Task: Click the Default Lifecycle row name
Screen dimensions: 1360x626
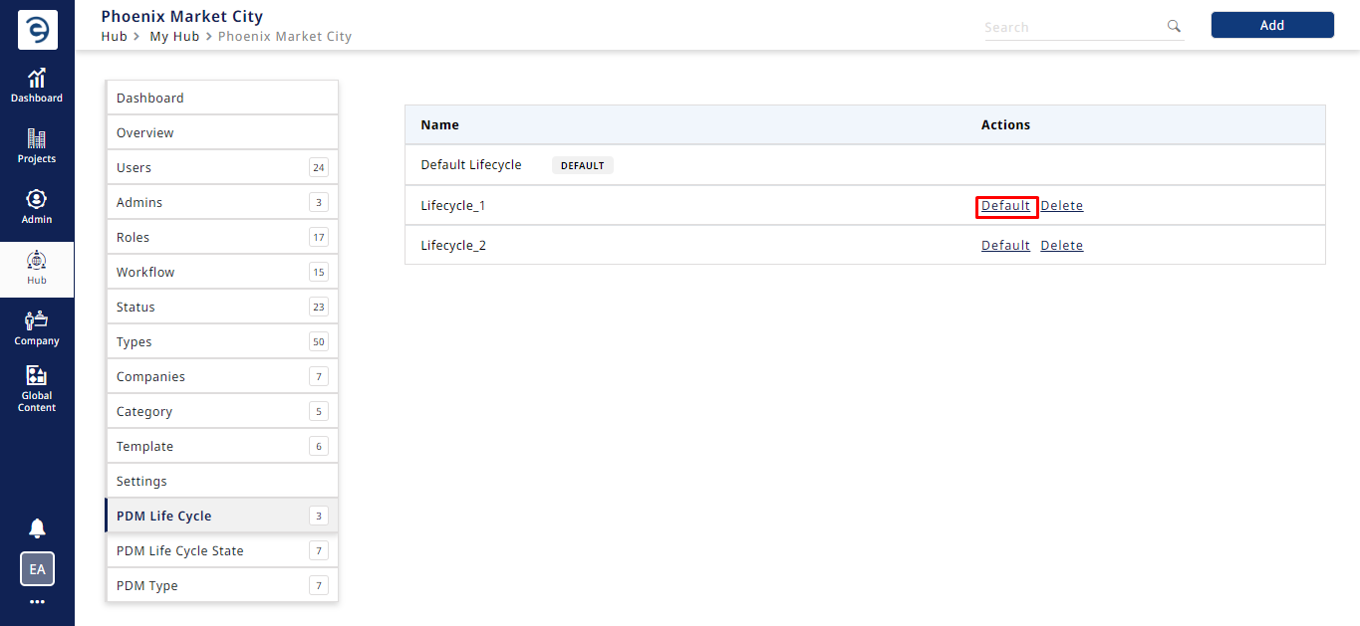Action: (471, 165)
